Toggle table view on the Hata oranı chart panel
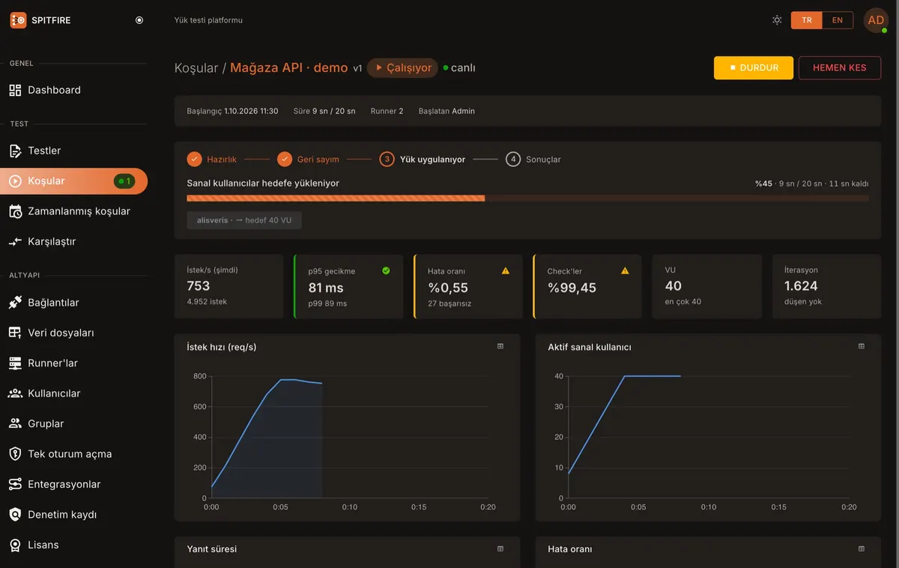This screenshot has height=568, width=899. tap(862, 549)
